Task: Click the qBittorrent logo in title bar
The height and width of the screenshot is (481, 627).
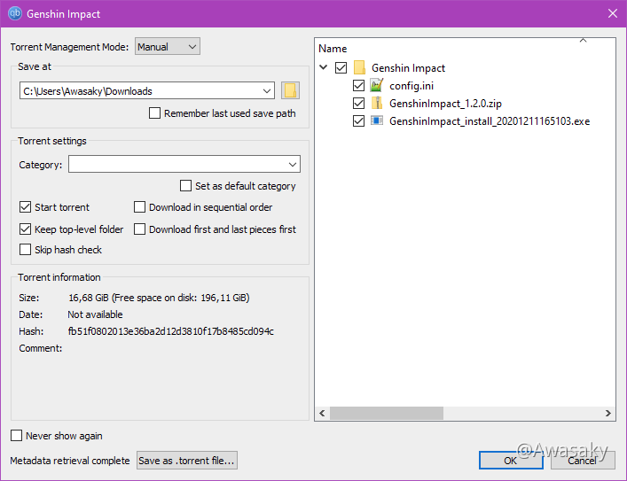Action: [x=15, y=13]
